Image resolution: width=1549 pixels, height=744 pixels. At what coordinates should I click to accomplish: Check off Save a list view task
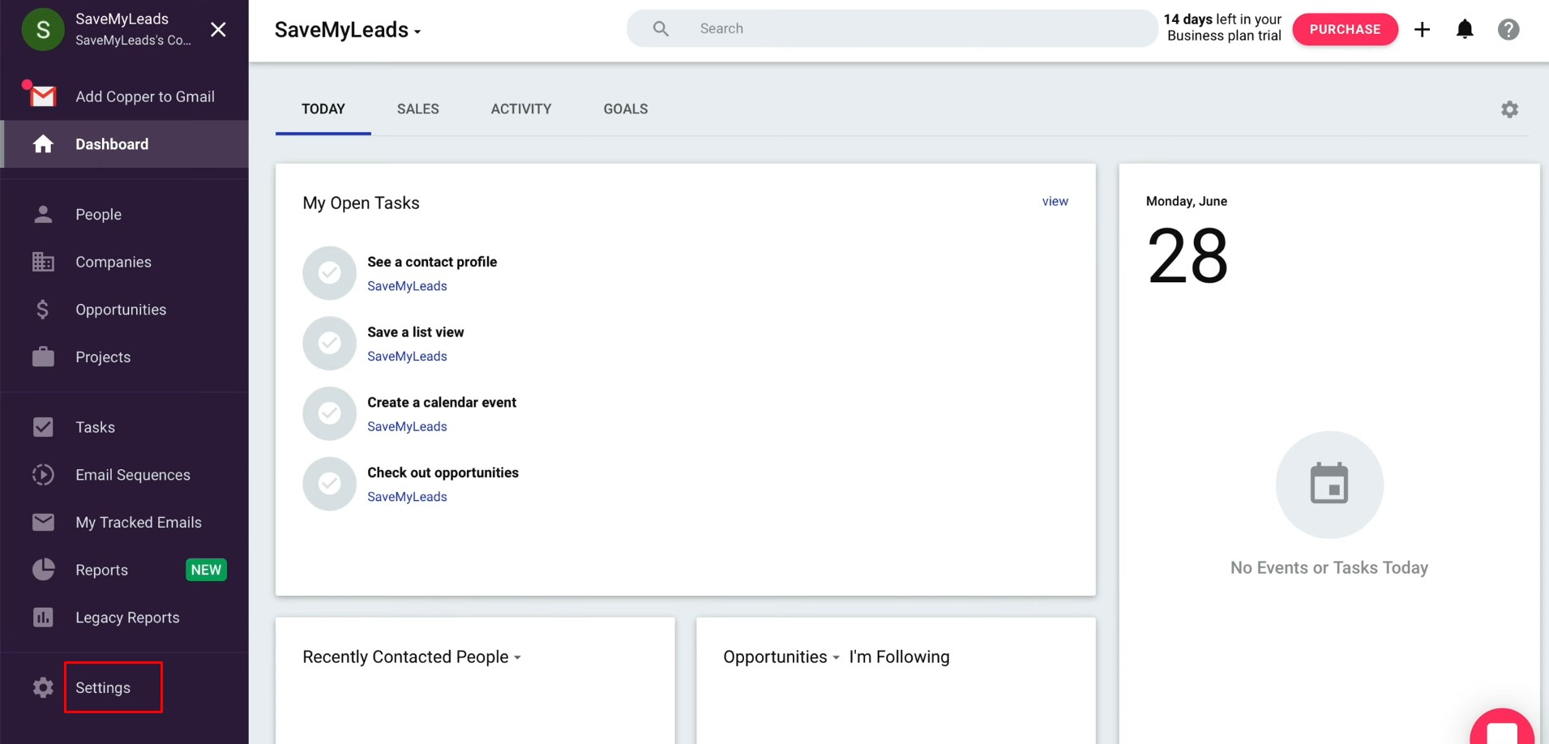(329, 344)
